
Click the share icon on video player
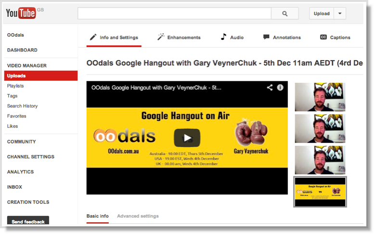coord(270,88)
